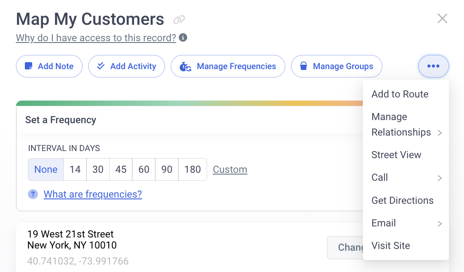This screenshot has height=272, width=464.
Task: Click the Add Note button
Action: pos(49,66)
